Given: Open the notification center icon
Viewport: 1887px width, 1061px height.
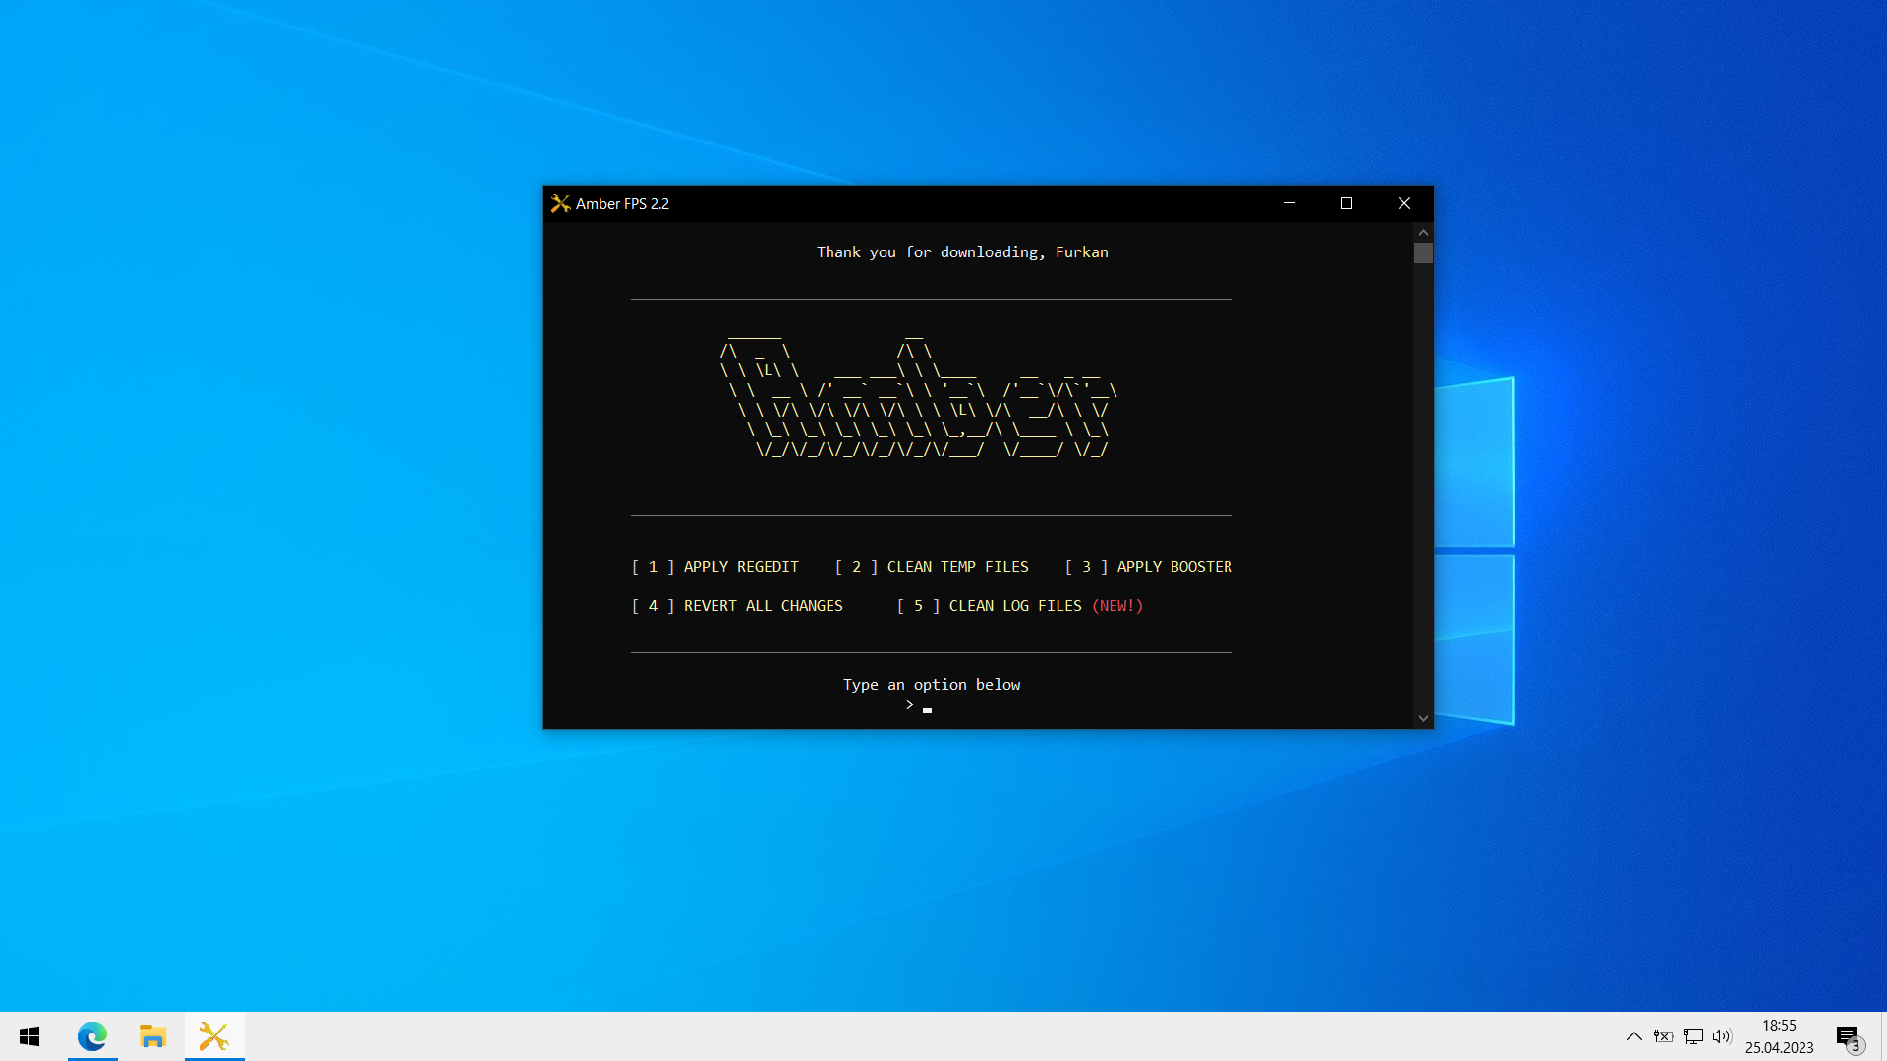Looking at the screenshot, I should [1848, 1037].
